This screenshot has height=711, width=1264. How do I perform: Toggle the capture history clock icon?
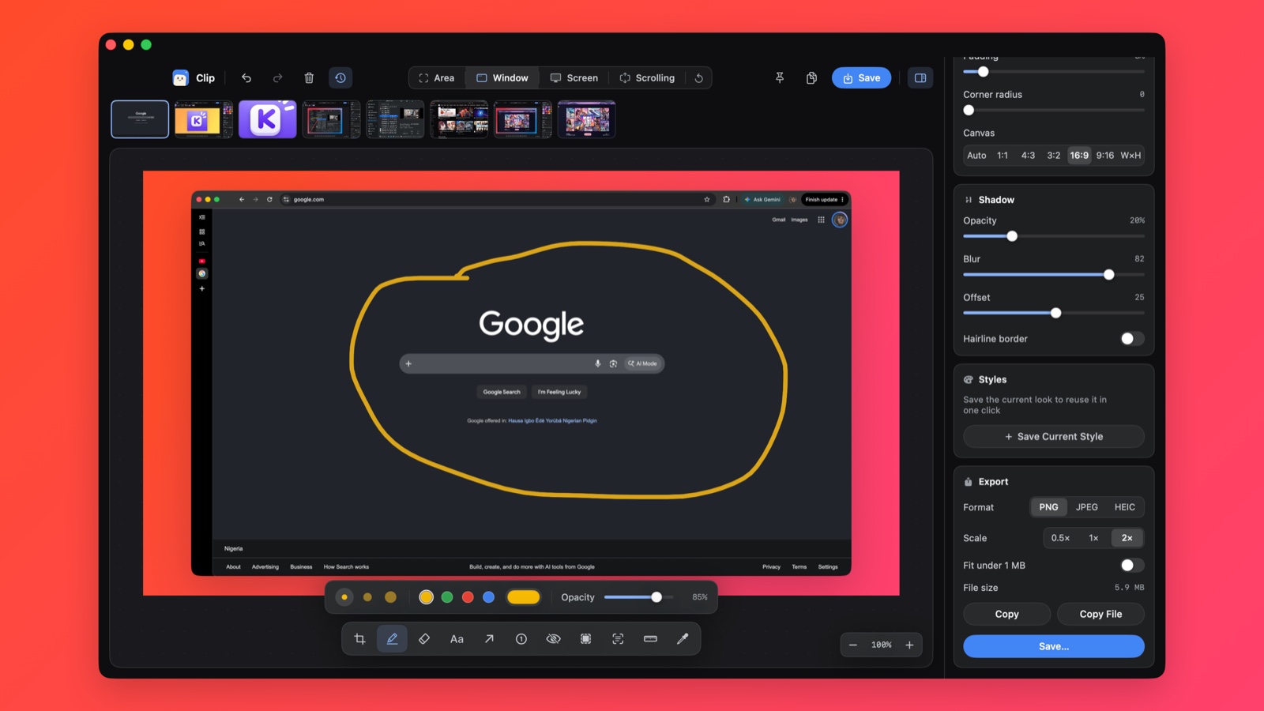(x=340, y=78)
